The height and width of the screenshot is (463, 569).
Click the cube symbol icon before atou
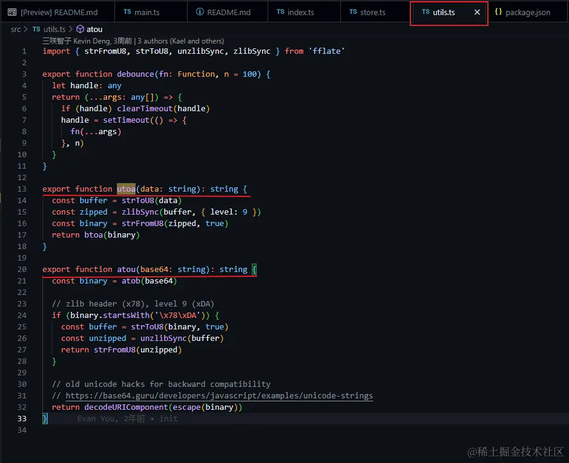click(x=80, y=30)
